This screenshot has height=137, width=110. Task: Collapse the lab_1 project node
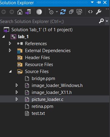tap(4, 37)
